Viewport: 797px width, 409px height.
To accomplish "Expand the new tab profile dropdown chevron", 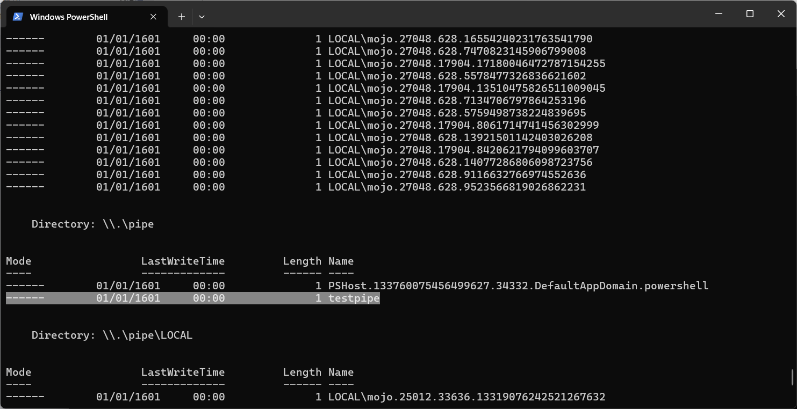I will (202, 17).
